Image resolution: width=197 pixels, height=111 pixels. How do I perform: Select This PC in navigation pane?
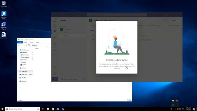click(x=24, y=78)
